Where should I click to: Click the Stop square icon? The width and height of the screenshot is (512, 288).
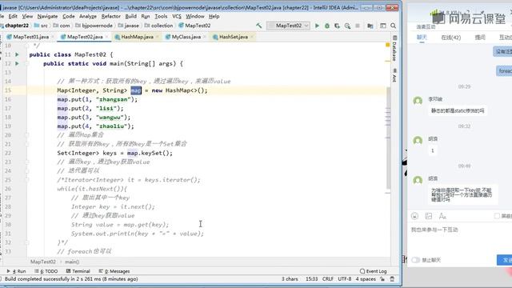click(x=358, y=26)
